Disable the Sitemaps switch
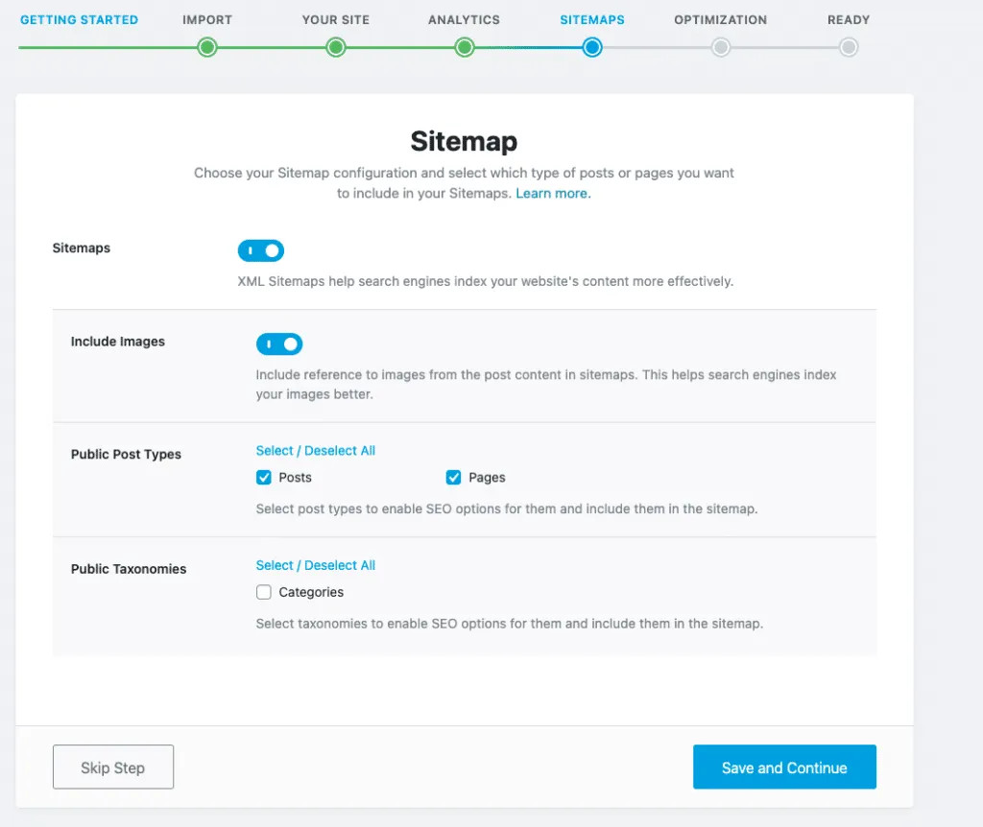983x827 pixels. point(260,250)
